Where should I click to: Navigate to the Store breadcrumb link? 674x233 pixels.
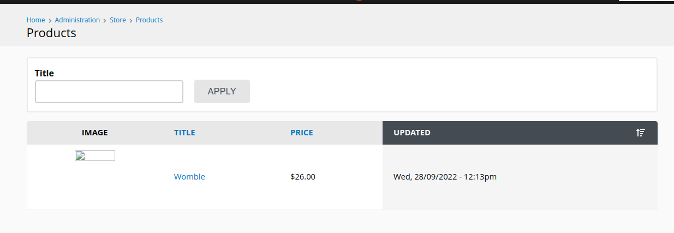pos(118,20)
